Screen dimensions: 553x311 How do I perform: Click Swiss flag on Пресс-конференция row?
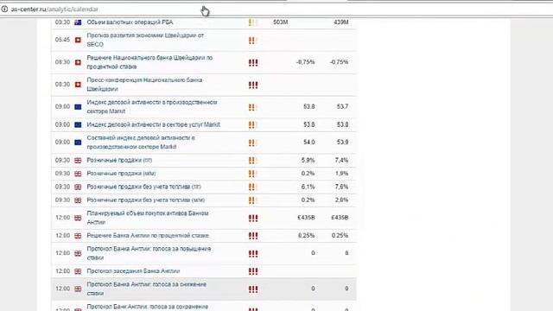(78, 85)
